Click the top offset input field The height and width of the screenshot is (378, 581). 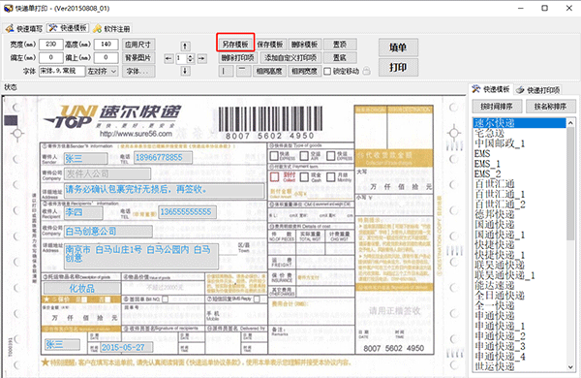[106, 57]
